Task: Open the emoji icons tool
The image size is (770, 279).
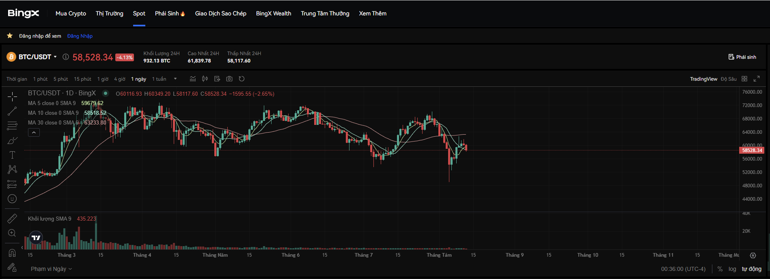Action: coord(12,199)
